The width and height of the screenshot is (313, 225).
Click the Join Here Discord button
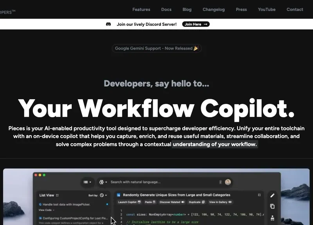pos(196,24)
